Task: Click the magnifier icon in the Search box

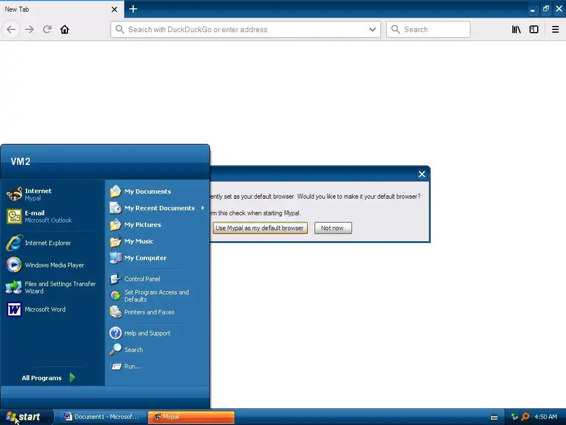Action: pyautogui.click(x=396, y=29)
